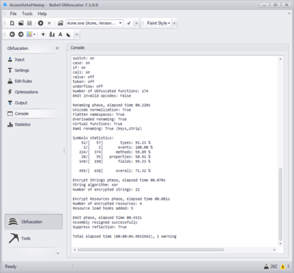The width and height of the screenshot is (294, 273).
Task: Click the letter A toolbar icon
Action: 61,34
